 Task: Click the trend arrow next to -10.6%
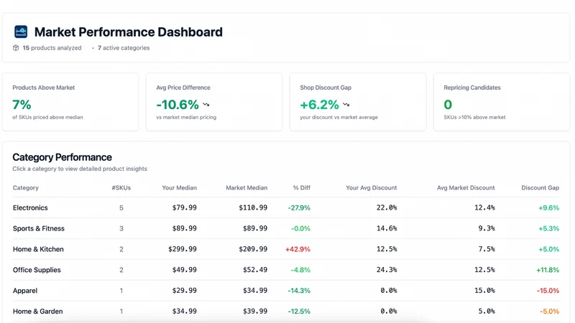click(206, 105)
